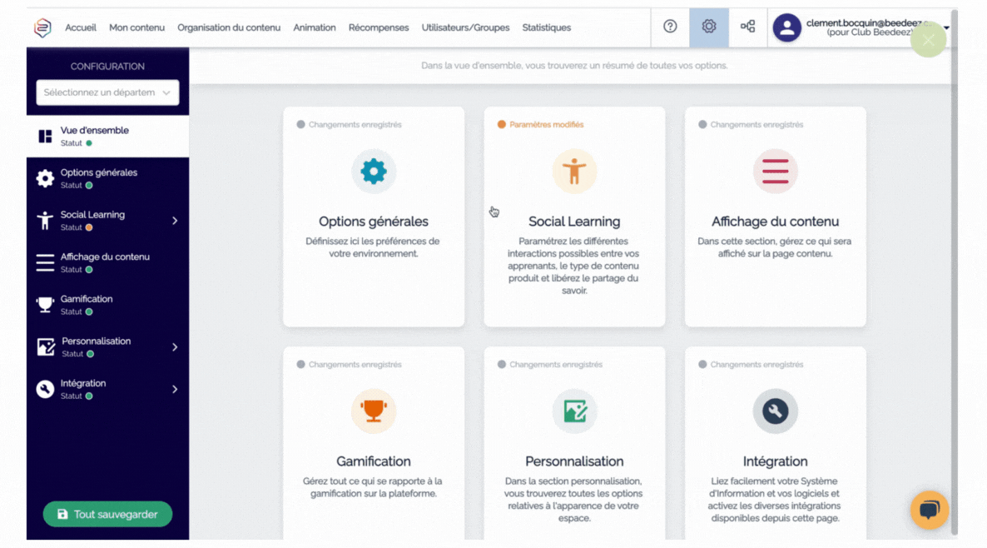Click the Beedeez logo in the header
The image size is (987, 548).
tap(42, 27)
